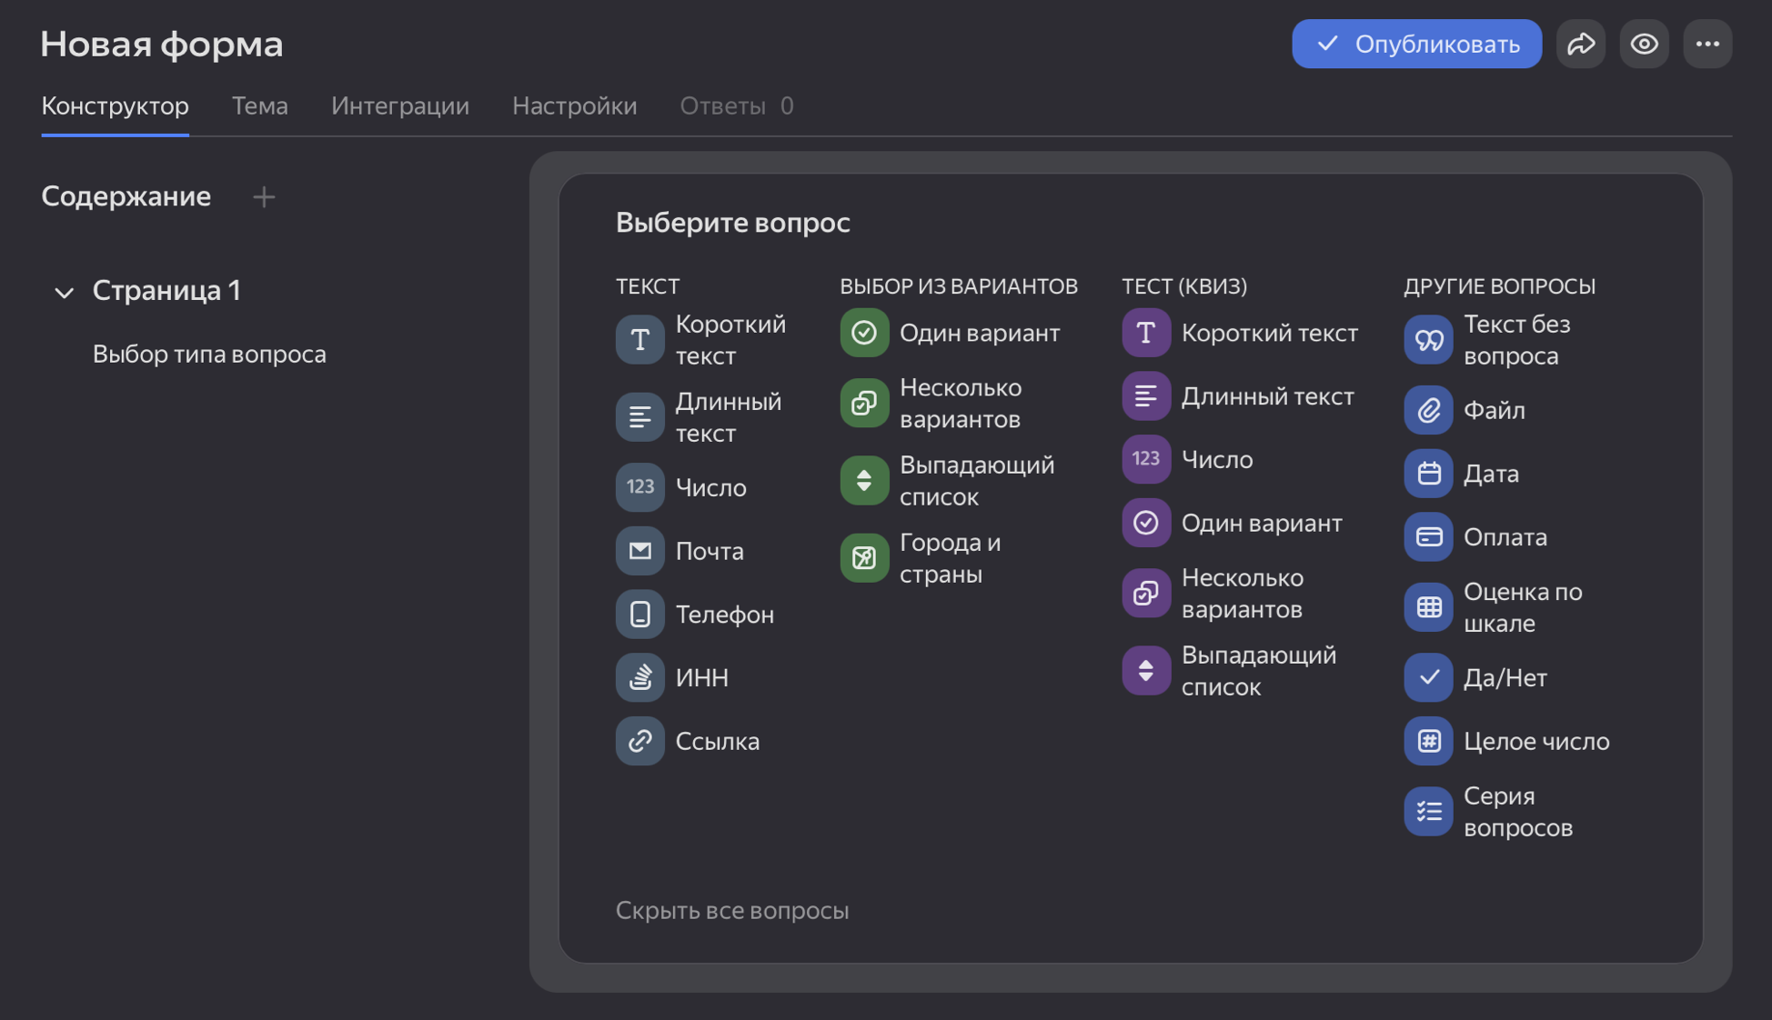Image resolution: width=1772 pixels, height=1020 pixels.
Task: Select the Phone (Телефон) question icon
Action: tap(639, 615)
